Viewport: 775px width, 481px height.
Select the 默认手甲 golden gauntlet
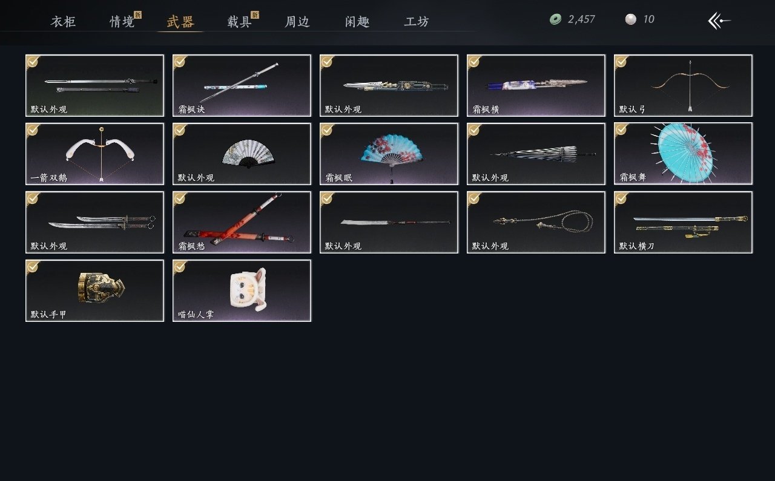coord(95,290)
